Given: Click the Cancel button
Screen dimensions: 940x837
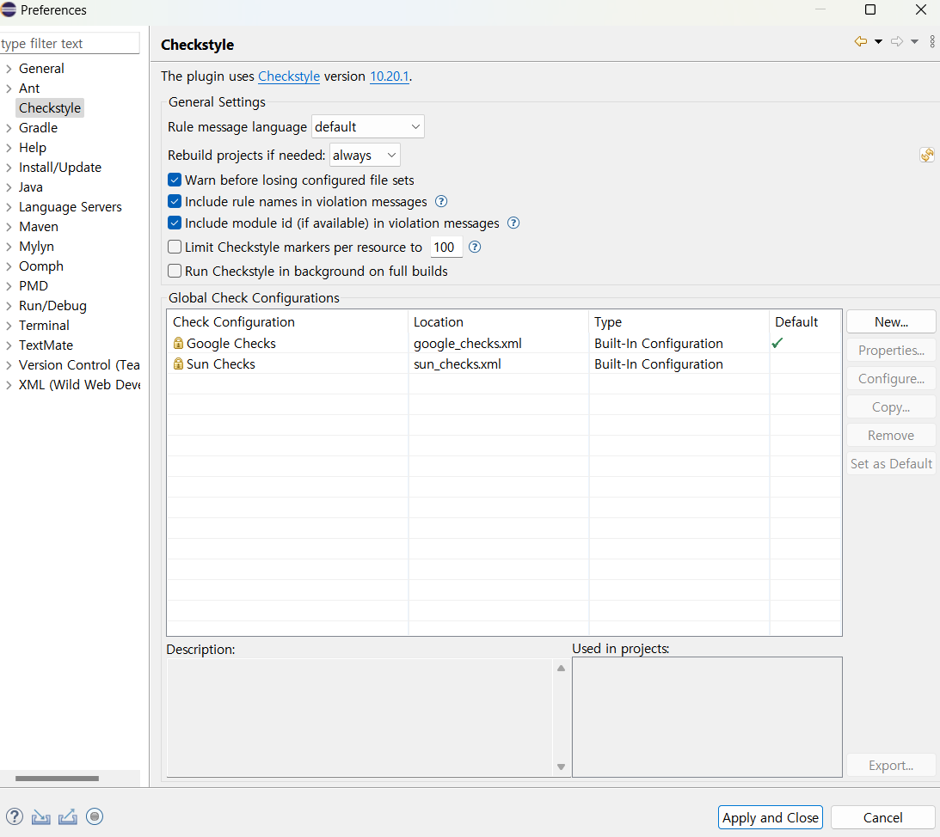Looking at the screenshot, I should click(x=882, y=817).
